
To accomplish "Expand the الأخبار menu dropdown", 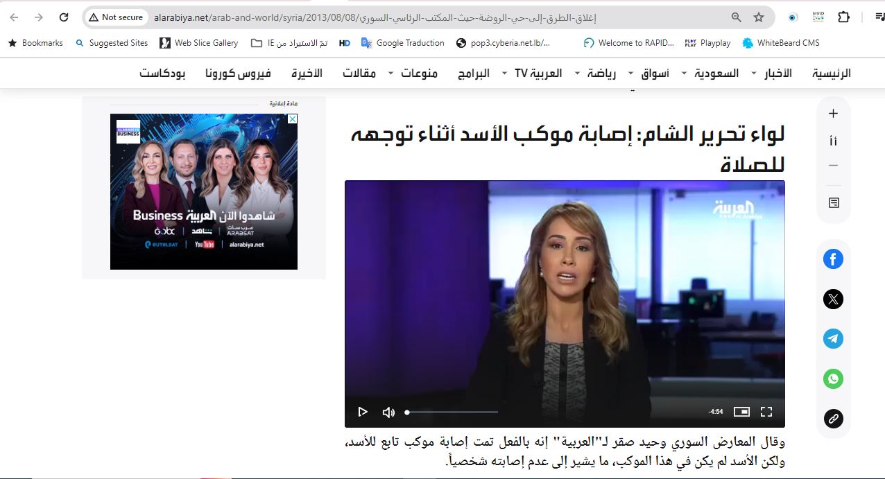I will pyautogui.click(x=753, y=73).
